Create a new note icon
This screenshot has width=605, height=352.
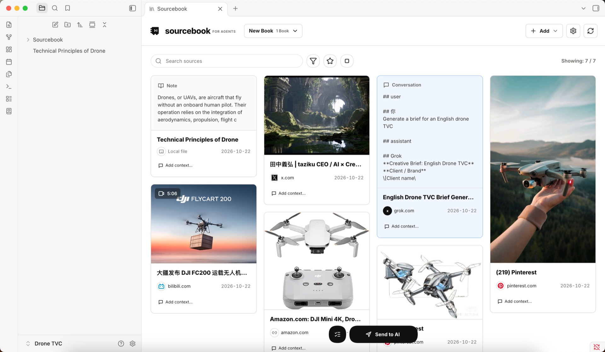55,25
